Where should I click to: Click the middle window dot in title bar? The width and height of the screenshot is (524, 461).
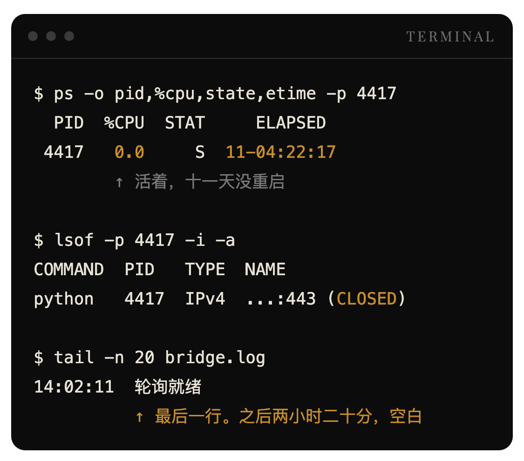click(51, 36)
